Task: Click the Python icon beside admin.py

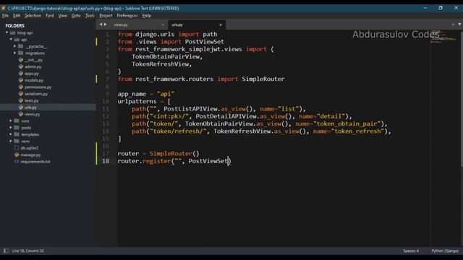Action: tap(21, 66)
